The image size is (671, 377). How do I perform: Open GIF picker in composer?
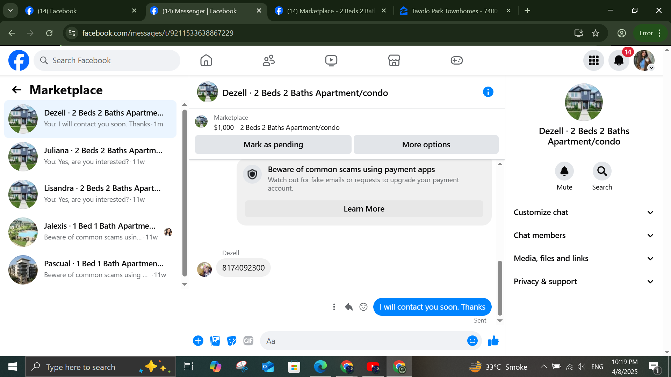pos(248,341)
